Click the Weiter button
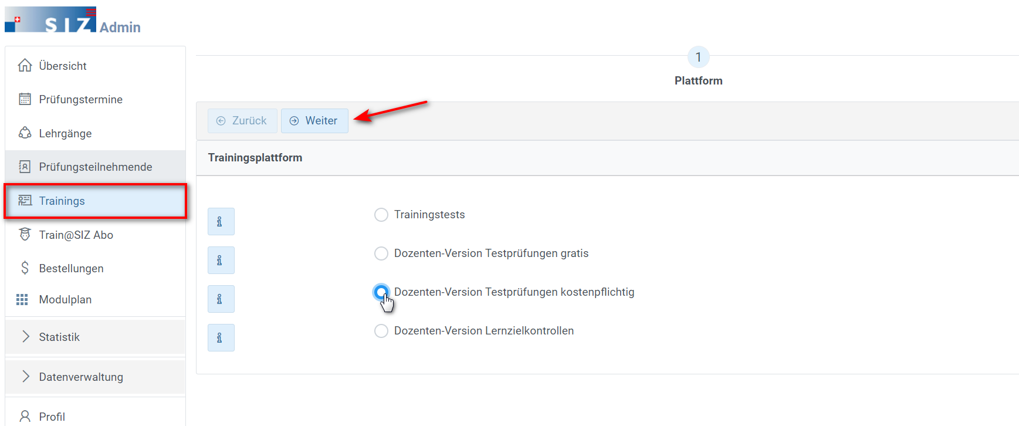Screen dimensions: 1019x426 (x=314, y=121)
